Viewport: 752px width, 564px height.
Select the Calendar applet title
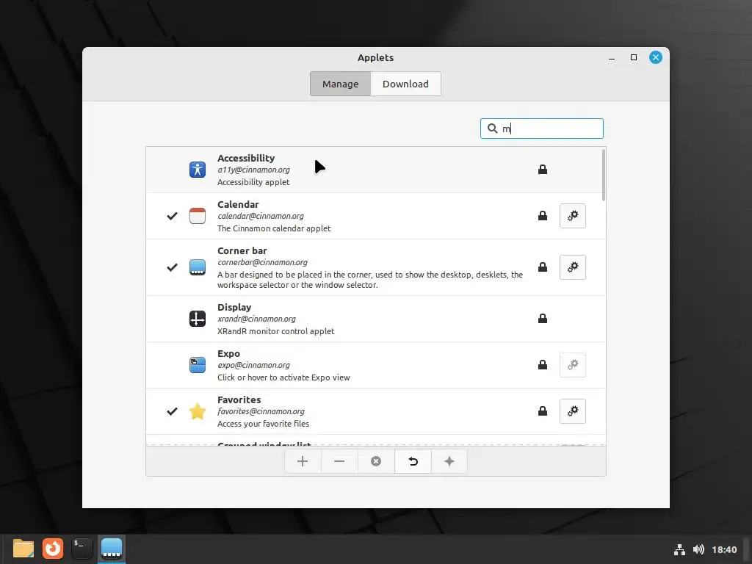pos(238,204)
